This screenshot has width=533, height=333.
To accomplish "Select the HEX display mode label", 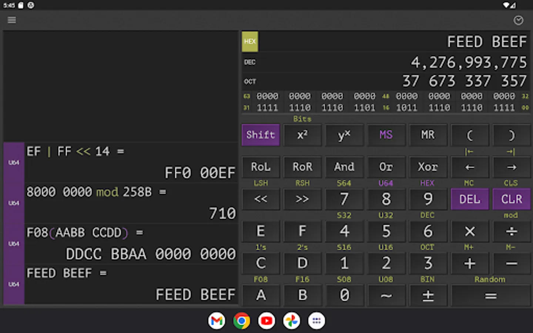I will point(250,41).
